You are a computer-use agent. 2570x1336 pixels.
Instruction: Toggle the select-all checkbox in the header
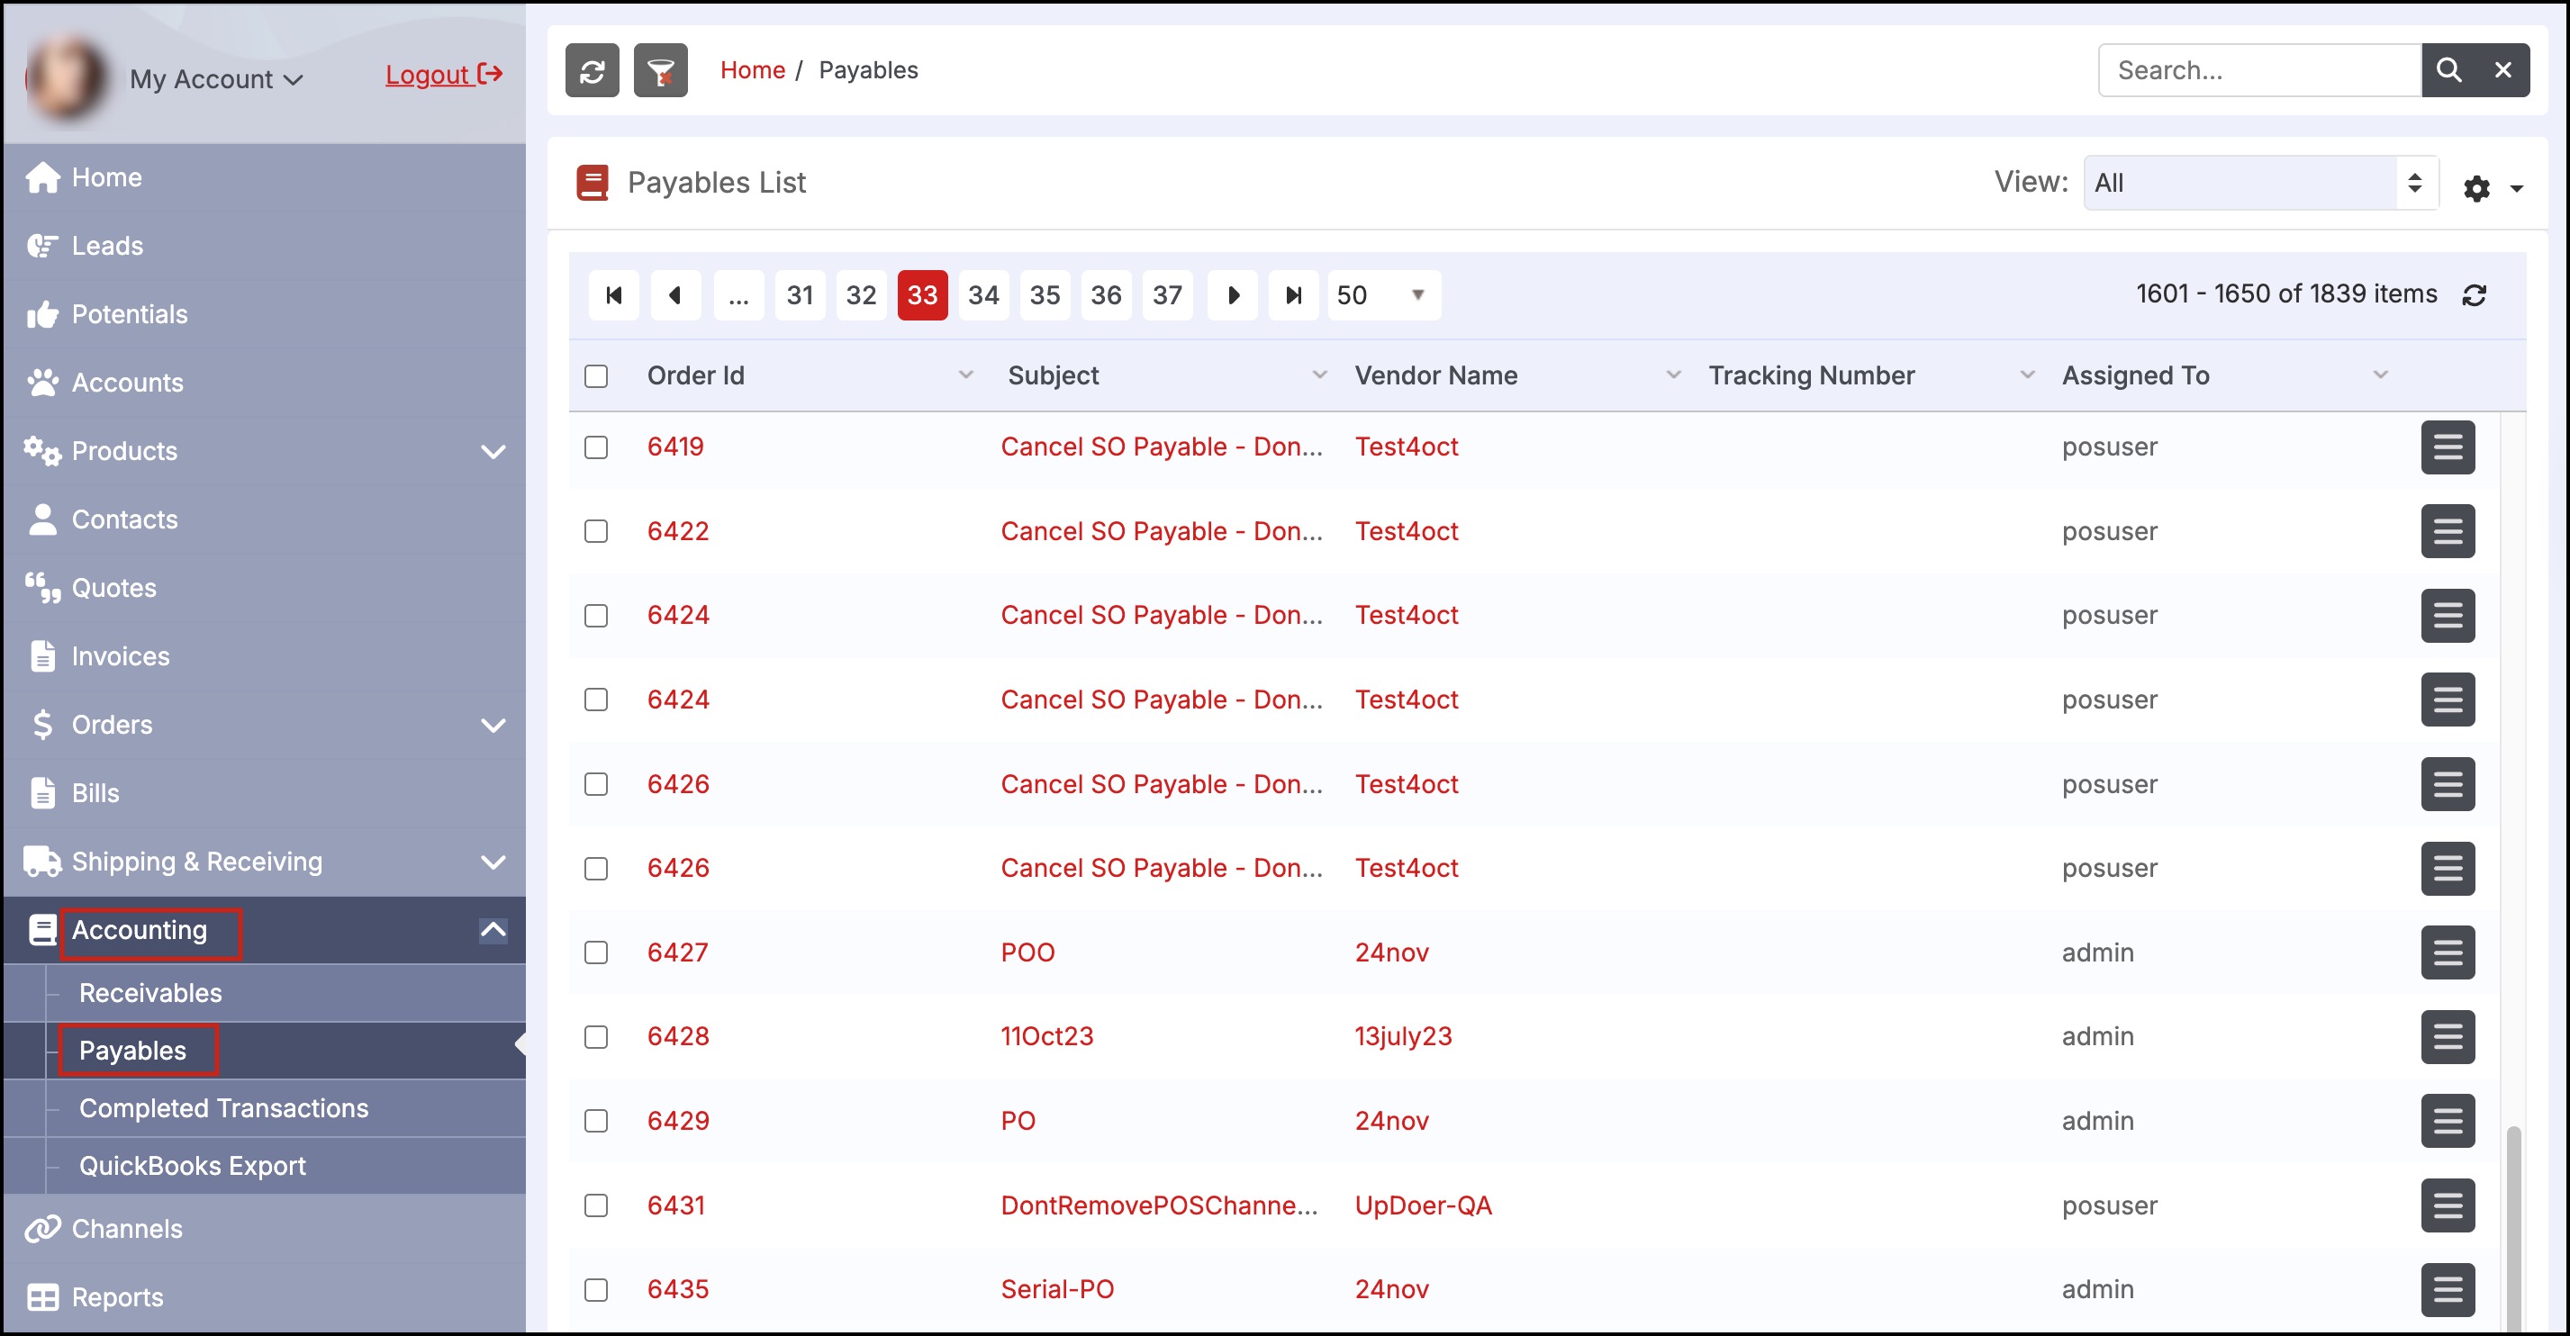[595, 376]
